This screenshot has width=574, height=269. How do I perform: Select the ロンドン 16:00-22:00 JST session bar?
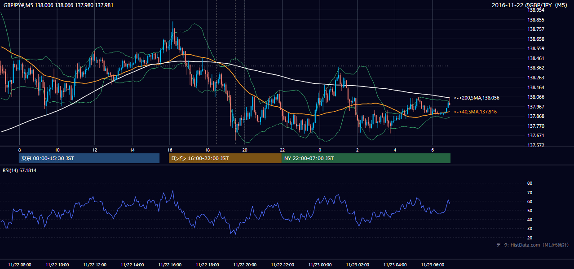225,158
